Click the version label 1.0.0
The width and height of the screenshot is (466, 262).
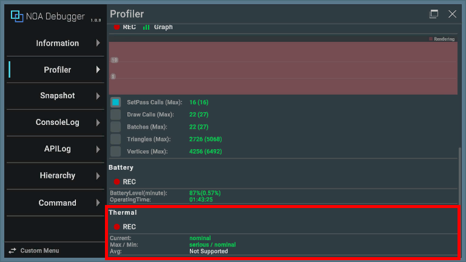tap(96, 21)
